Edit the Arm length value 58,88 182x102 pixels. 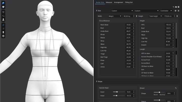tap(168, 70)
